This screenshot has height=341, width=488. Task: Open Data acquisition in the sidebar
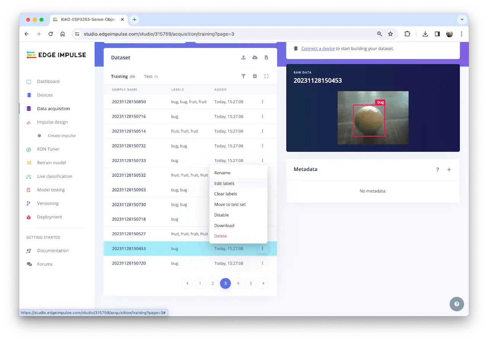click(x=53, y=108)
